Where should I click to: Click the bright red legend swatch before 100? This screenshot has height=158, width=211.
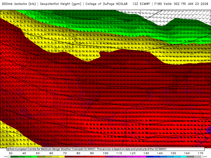102,157
